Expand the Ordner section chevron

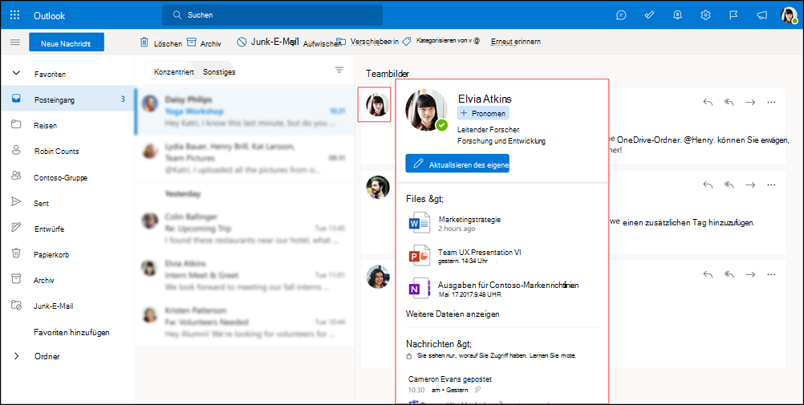pyautogui.click(x=16, y=356)
